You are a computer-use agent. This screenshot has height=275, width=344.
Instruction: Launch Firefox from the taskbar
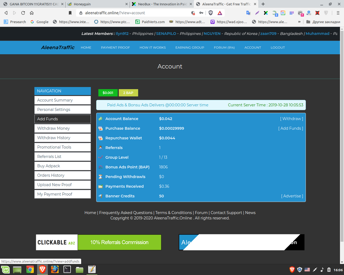click(x=55, y=270)
